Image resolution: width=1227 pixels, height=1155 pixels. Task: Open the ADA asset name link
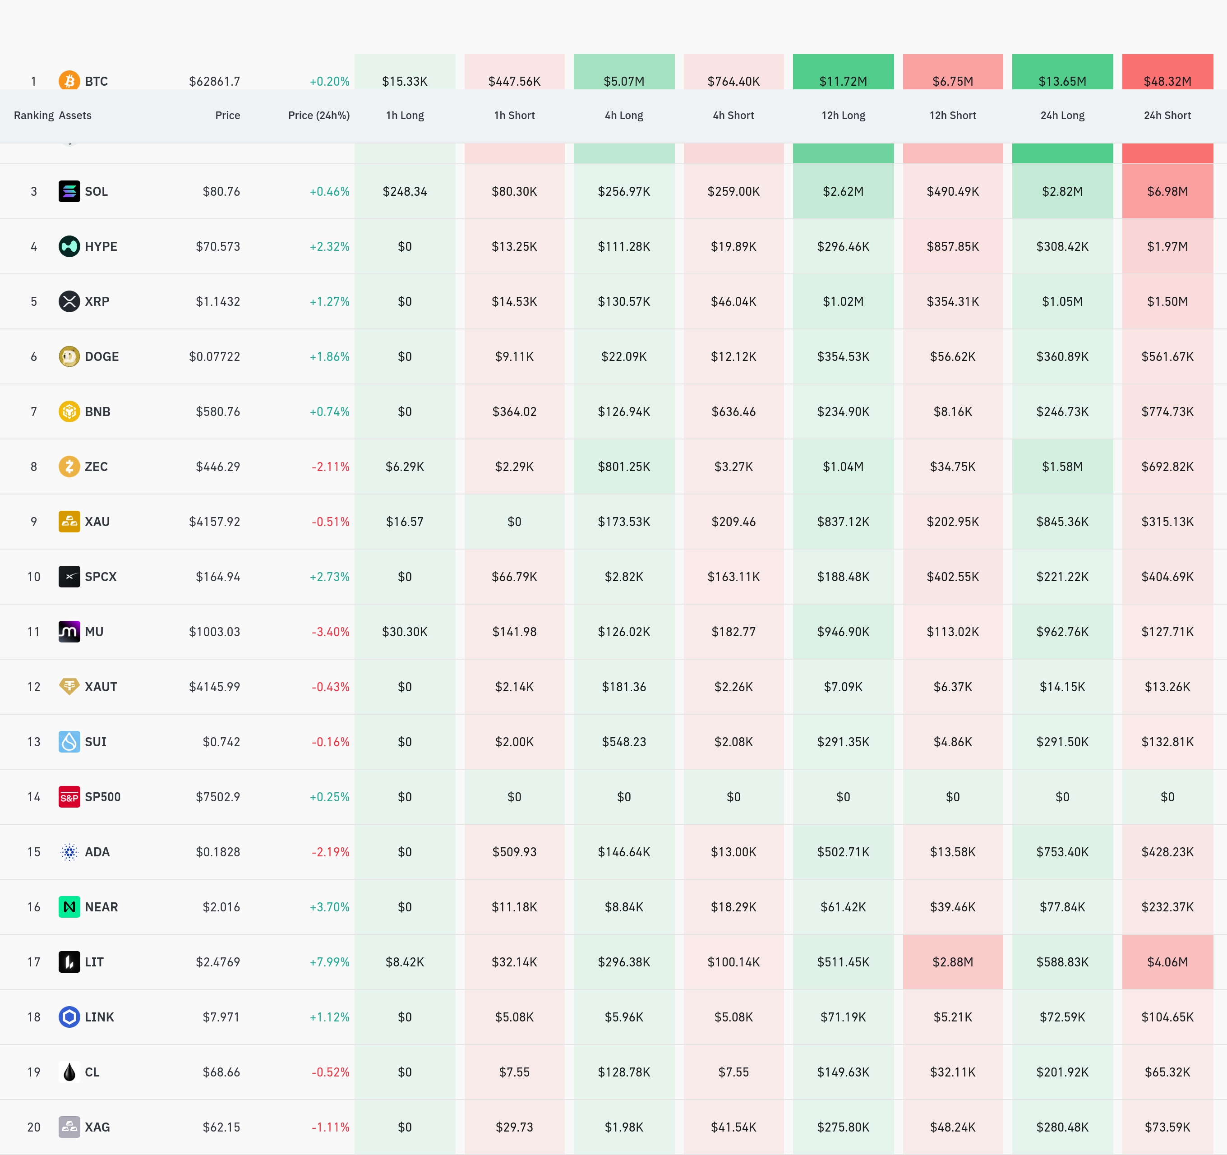point(97,852)
